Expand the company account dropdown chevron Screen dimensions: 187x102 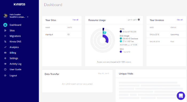coord(28,17)
